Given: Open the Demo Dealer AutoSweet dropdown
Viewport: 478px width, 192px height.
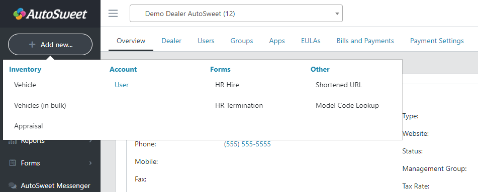Looking at the screenshot, I should [x=236, y=14].
